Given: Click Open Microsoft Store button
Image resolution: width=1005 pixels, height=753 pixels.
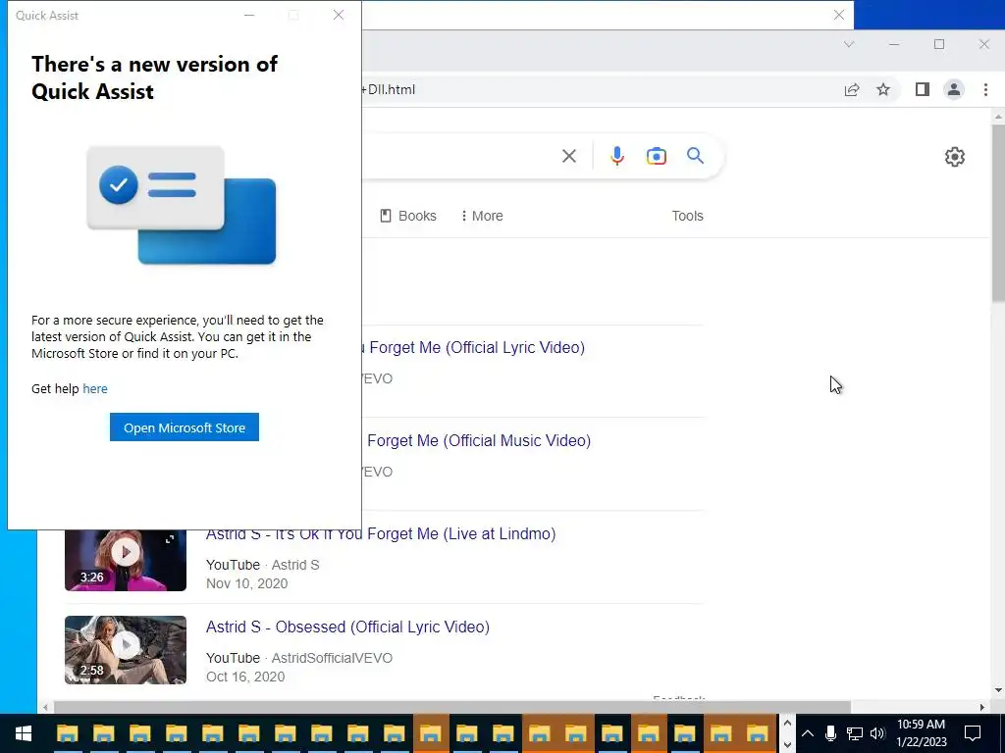Looking at the screenshot, I should [x=184, y=427].
